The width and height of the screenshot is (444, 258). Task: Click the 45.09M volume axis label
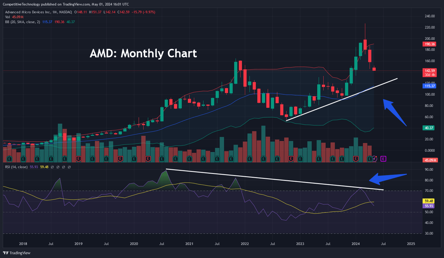tap(429, 160)
